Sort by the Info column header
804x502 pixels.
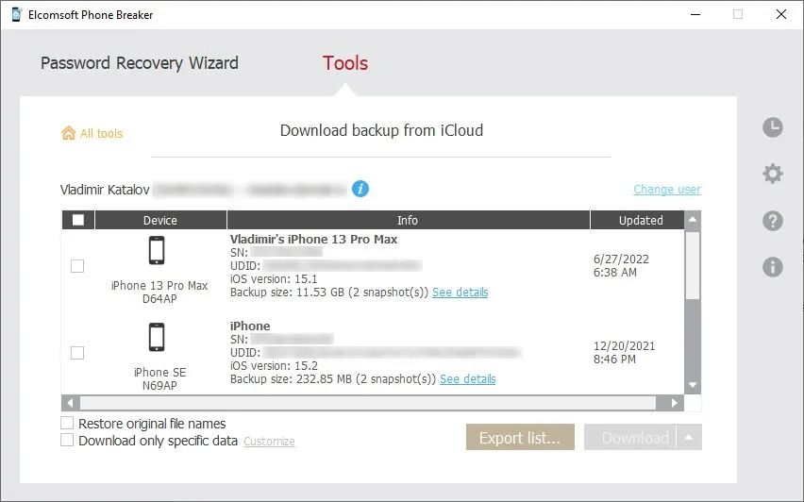coord(408,220)
